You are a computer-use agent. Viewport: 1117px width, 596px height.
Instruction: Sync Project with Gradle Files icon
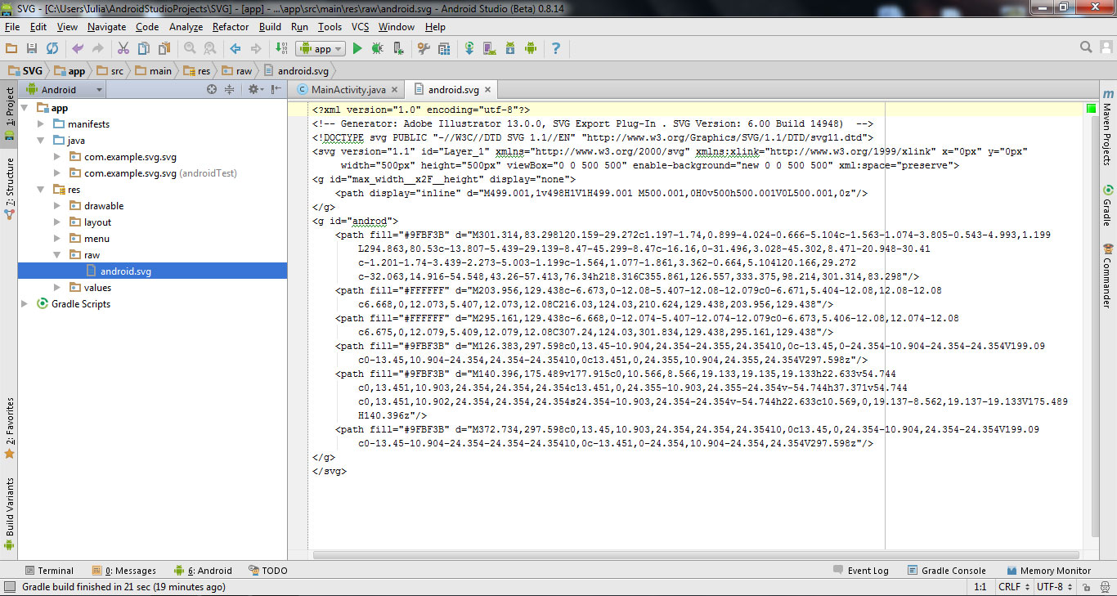coord(469,49)
